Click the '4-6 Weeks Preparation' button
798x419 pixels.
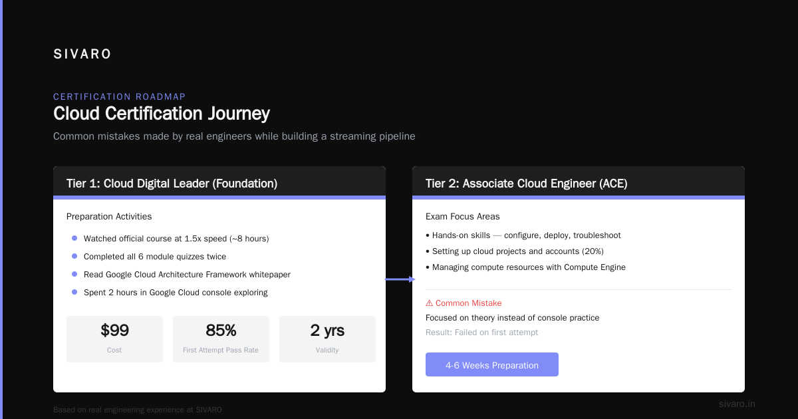point(492,364)
